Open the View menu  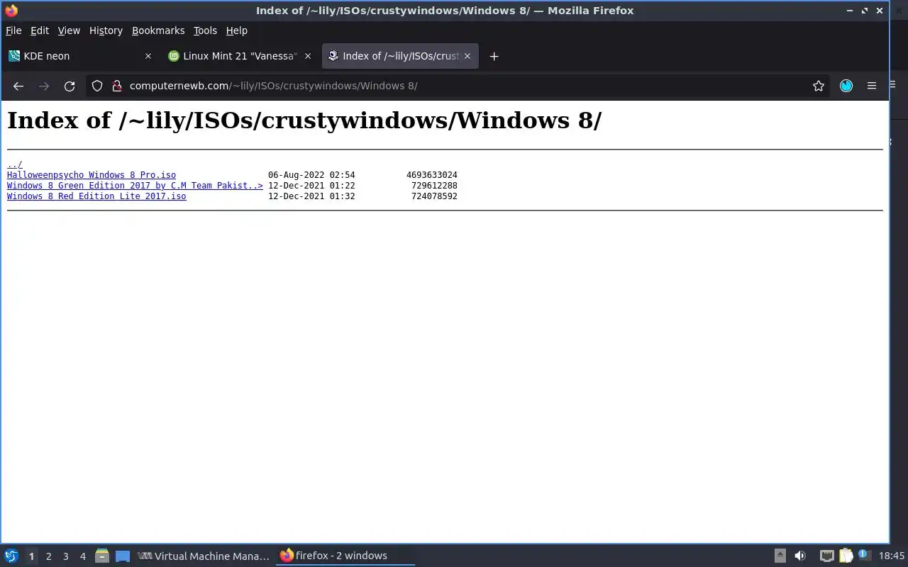coord(69,30)
